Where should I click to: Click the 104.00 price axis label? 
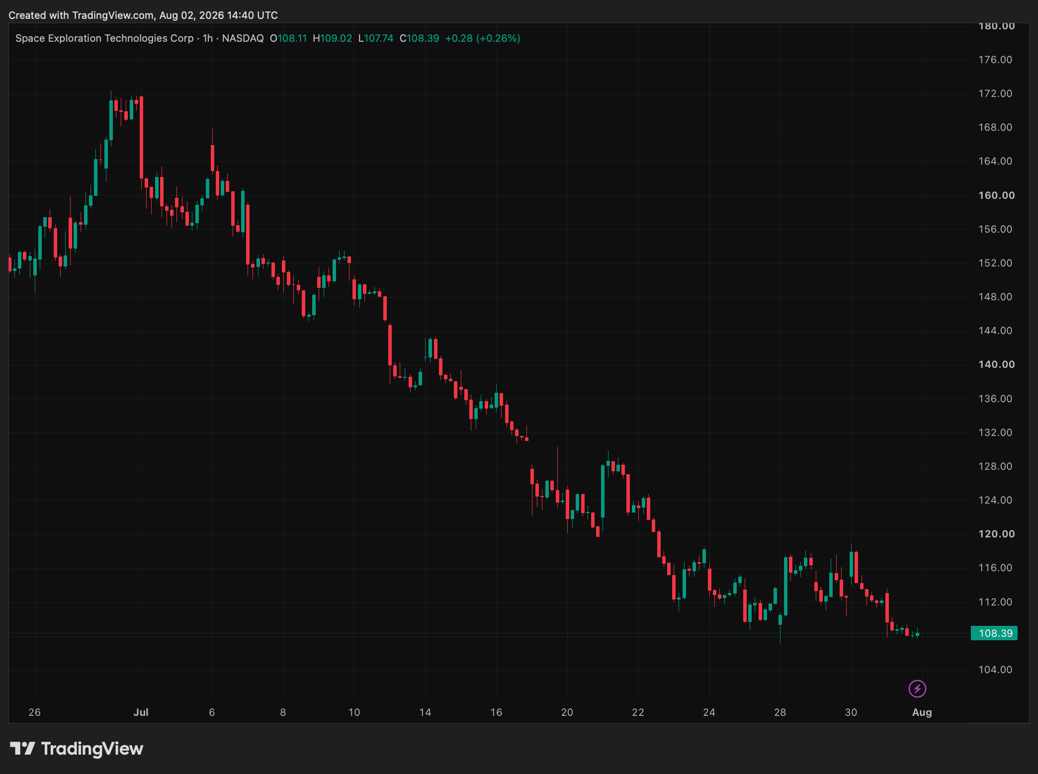(x=995, y=670)
